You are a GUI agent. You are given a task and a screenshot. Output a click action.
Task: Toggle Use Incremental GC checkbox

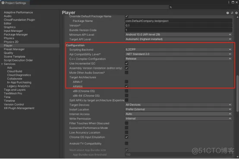tap(126, 63)
